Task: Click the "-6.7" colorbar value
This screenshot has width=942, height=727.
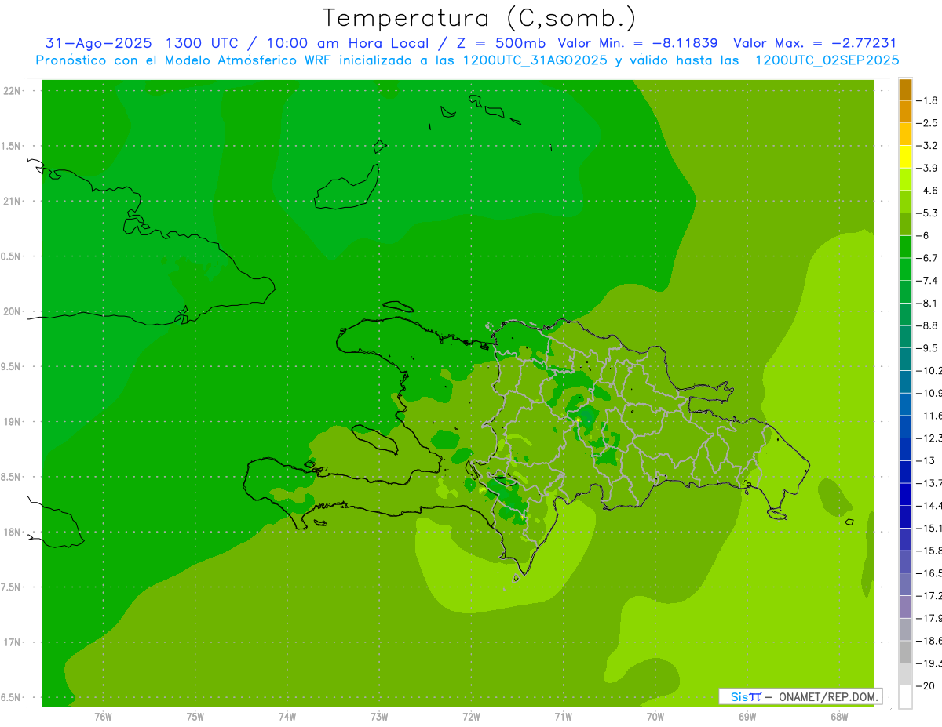Action: pos(926,258)
